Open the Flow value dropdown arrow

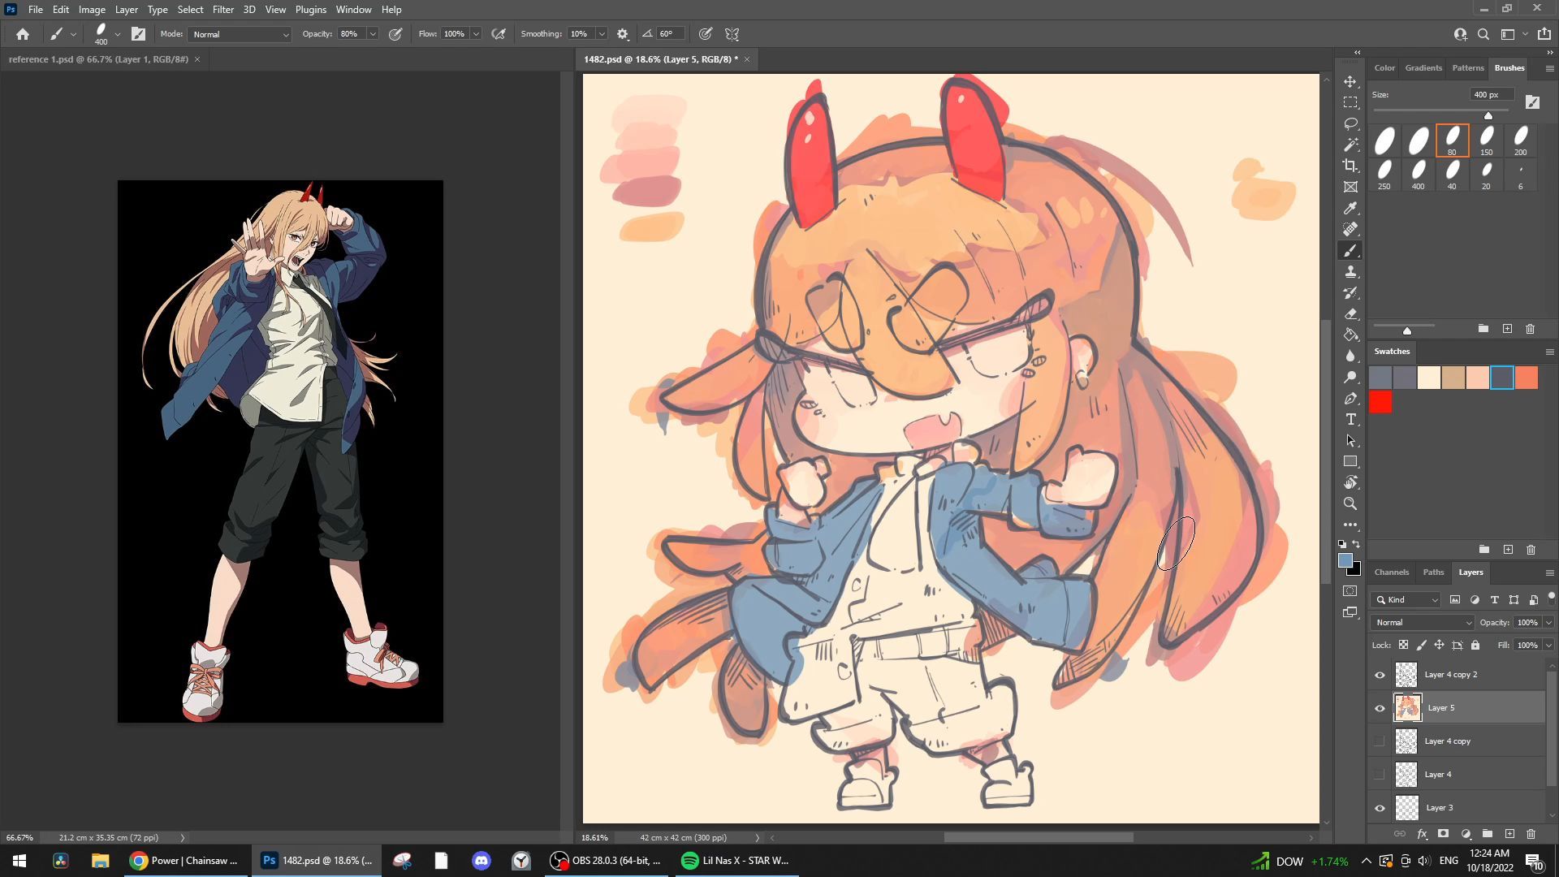tap(476, 34)
